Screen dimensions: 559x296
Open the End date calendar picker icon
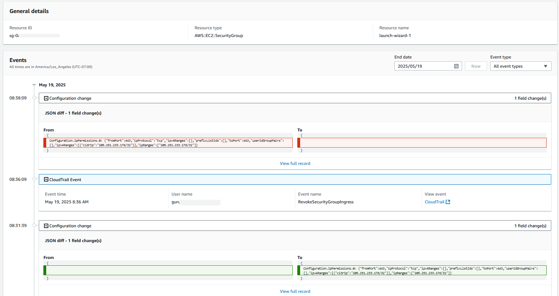pyautogui.click(x=456, y=66)
